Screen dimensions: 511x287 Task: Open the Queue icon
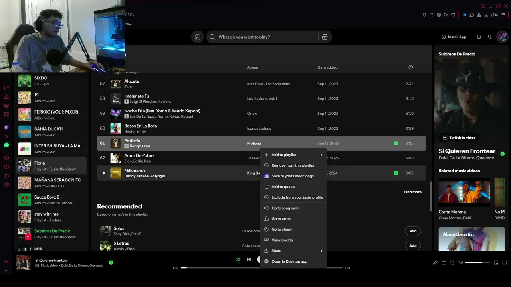pos(444,263)
